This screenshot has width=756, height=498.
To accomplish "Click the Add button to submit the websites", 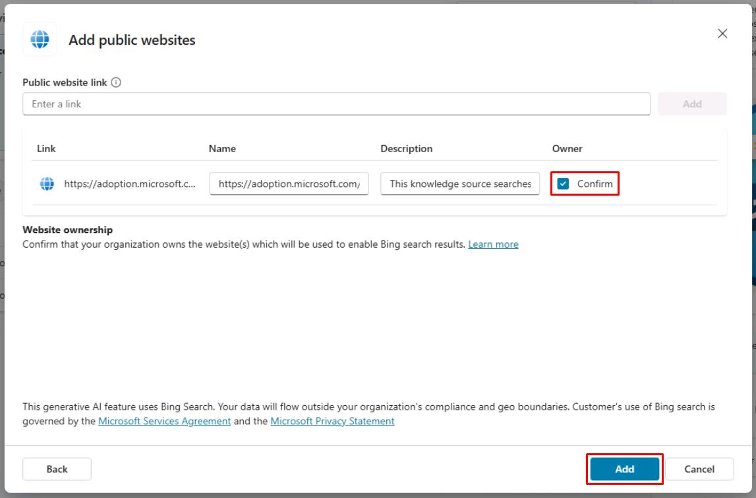I will [623, 469].
